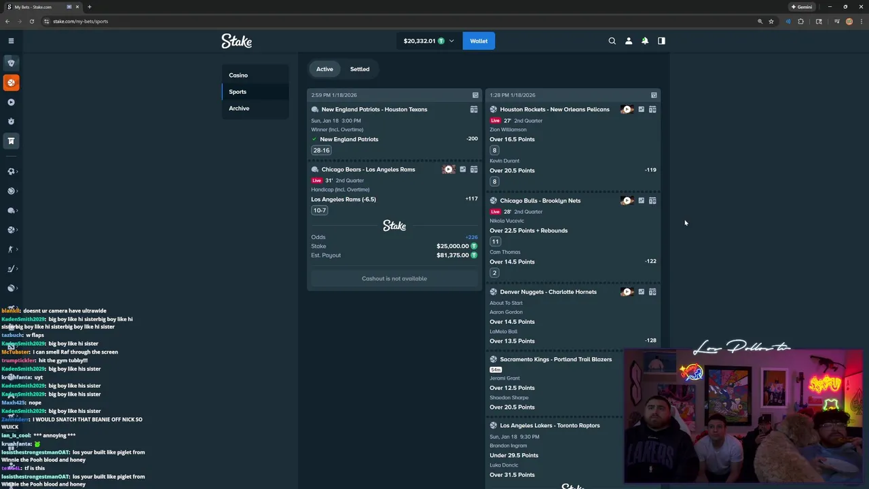
Task: Open stats chart for Rockets - Pelicans
Action: pos(641,109)
